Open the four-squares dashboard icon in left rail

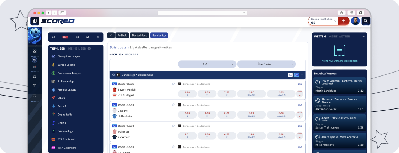click(35, 51)
